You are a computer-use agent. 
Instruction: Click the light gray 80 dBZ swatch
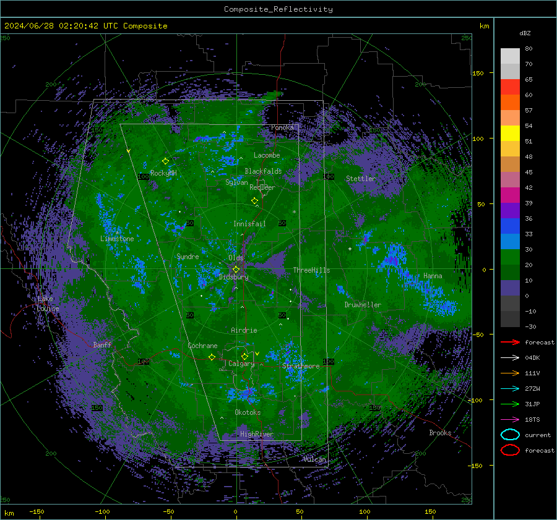(510, 56)
